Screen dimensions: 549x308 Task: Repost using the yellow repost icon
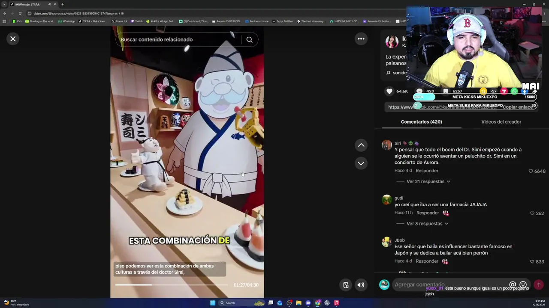point(483,91)
